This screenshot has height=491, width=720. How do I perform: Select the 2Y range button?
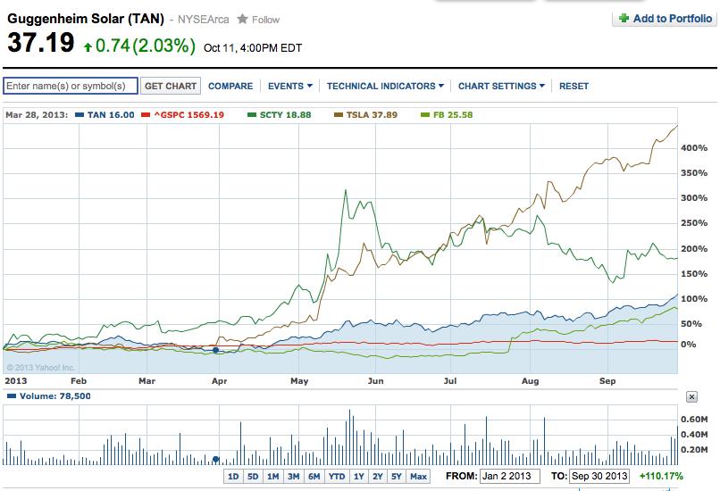click(378, 477)
